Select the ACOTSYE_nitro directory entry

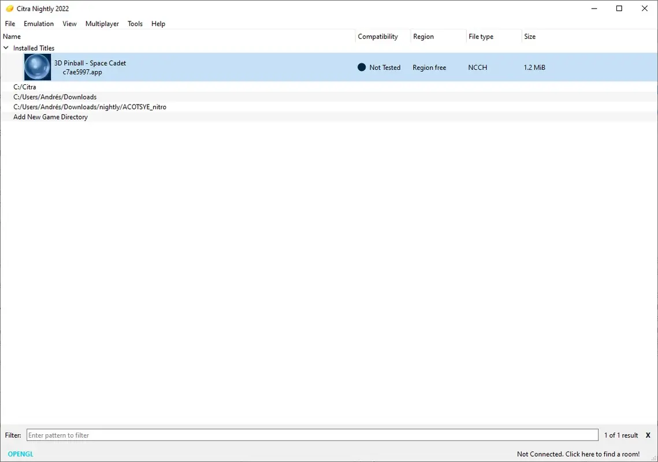90,107
